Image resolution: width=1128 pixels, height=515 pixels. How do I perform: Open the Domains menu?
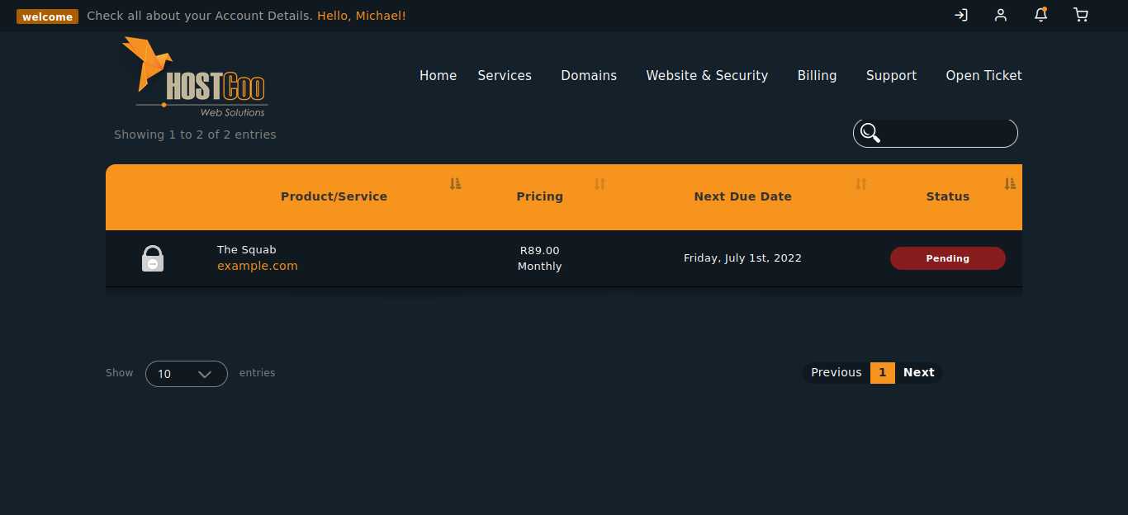click(589, 75)
